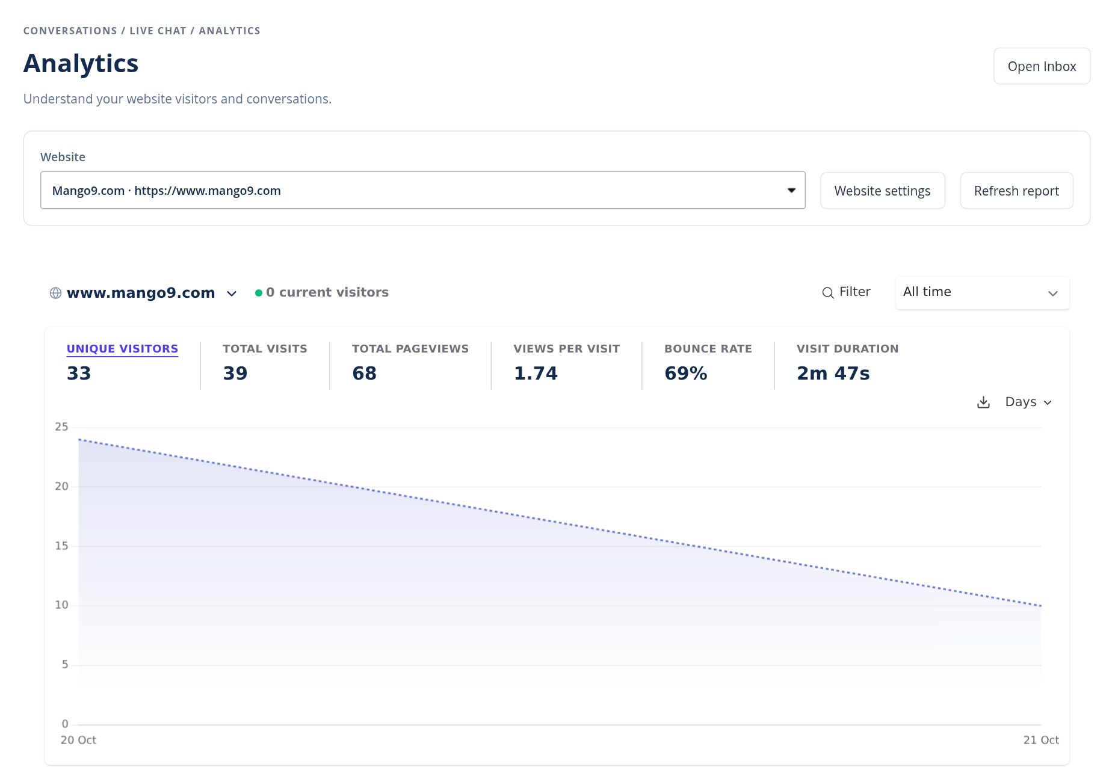
Task: Expand the www.mango9.com site chevron
Action: (x=232, y=294)
